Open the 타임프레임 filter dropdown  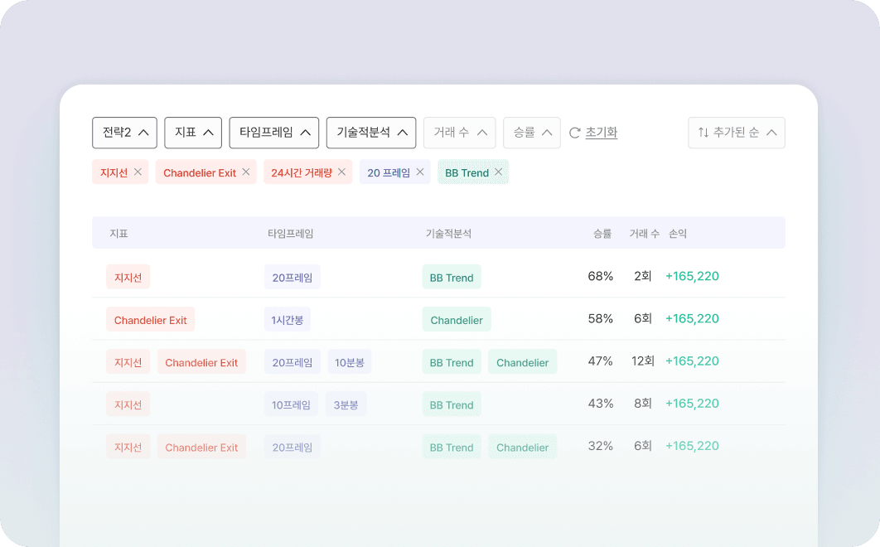(274, 133)
